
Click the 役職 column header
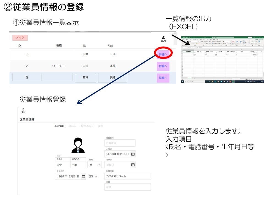59,45
